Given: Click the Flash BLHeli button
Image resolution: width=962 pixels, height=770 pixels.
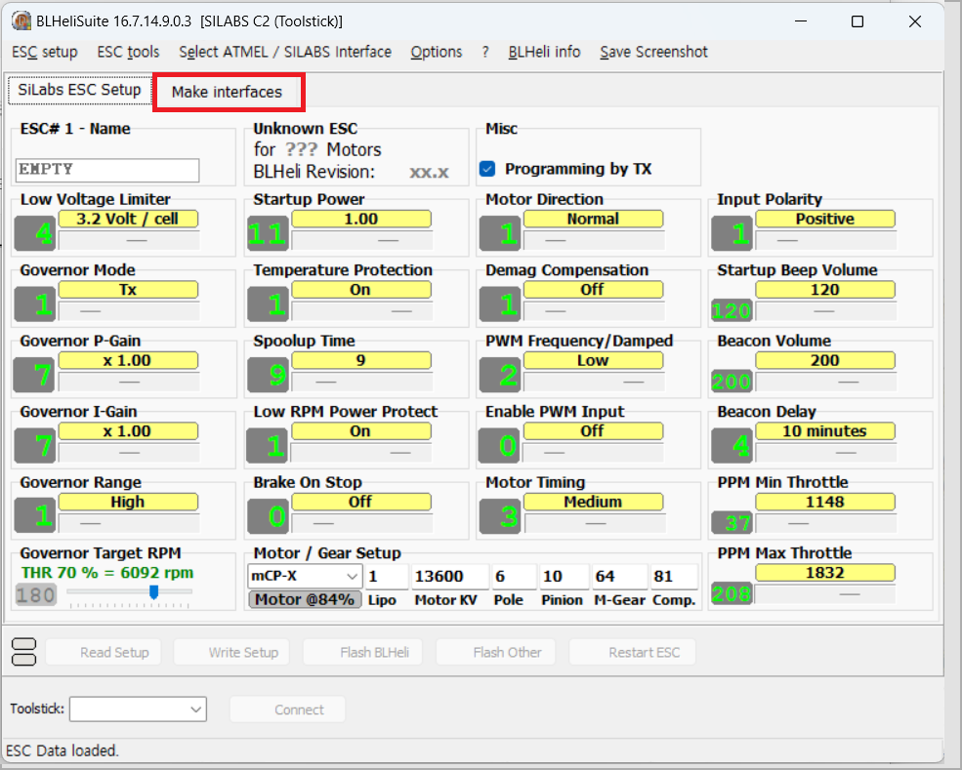Looking at the screenshot, I should [362, 652].
